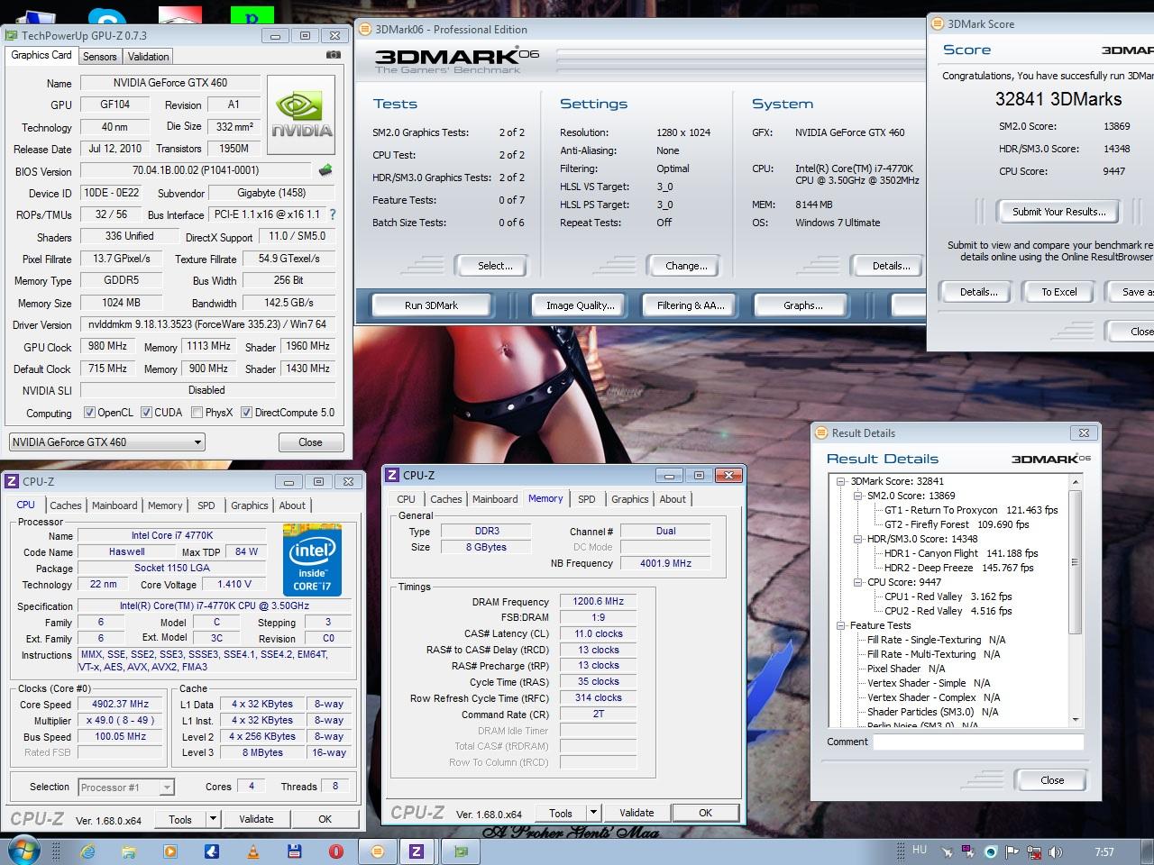Screen dimensions: 1154x865
Task: Collapse the Feature Tests tree node
Action: point(841,625)
